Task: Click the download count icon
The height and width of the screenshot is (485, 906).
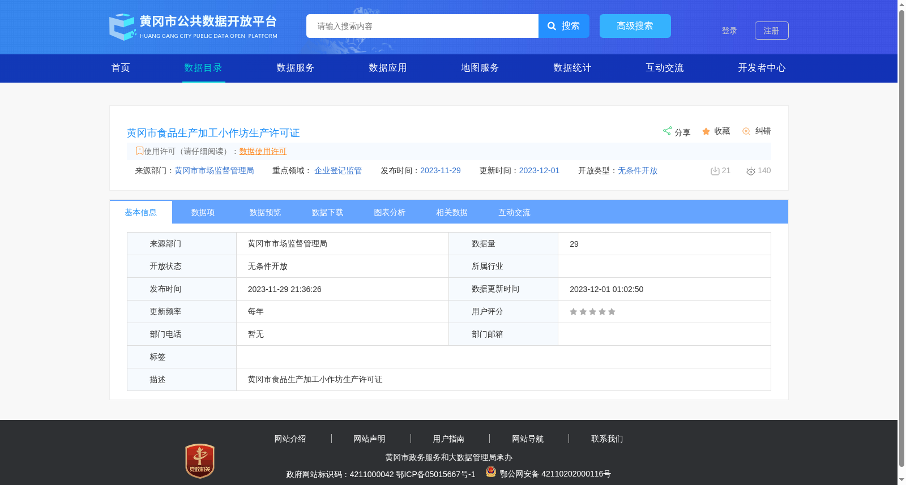Action: point(715,171)
